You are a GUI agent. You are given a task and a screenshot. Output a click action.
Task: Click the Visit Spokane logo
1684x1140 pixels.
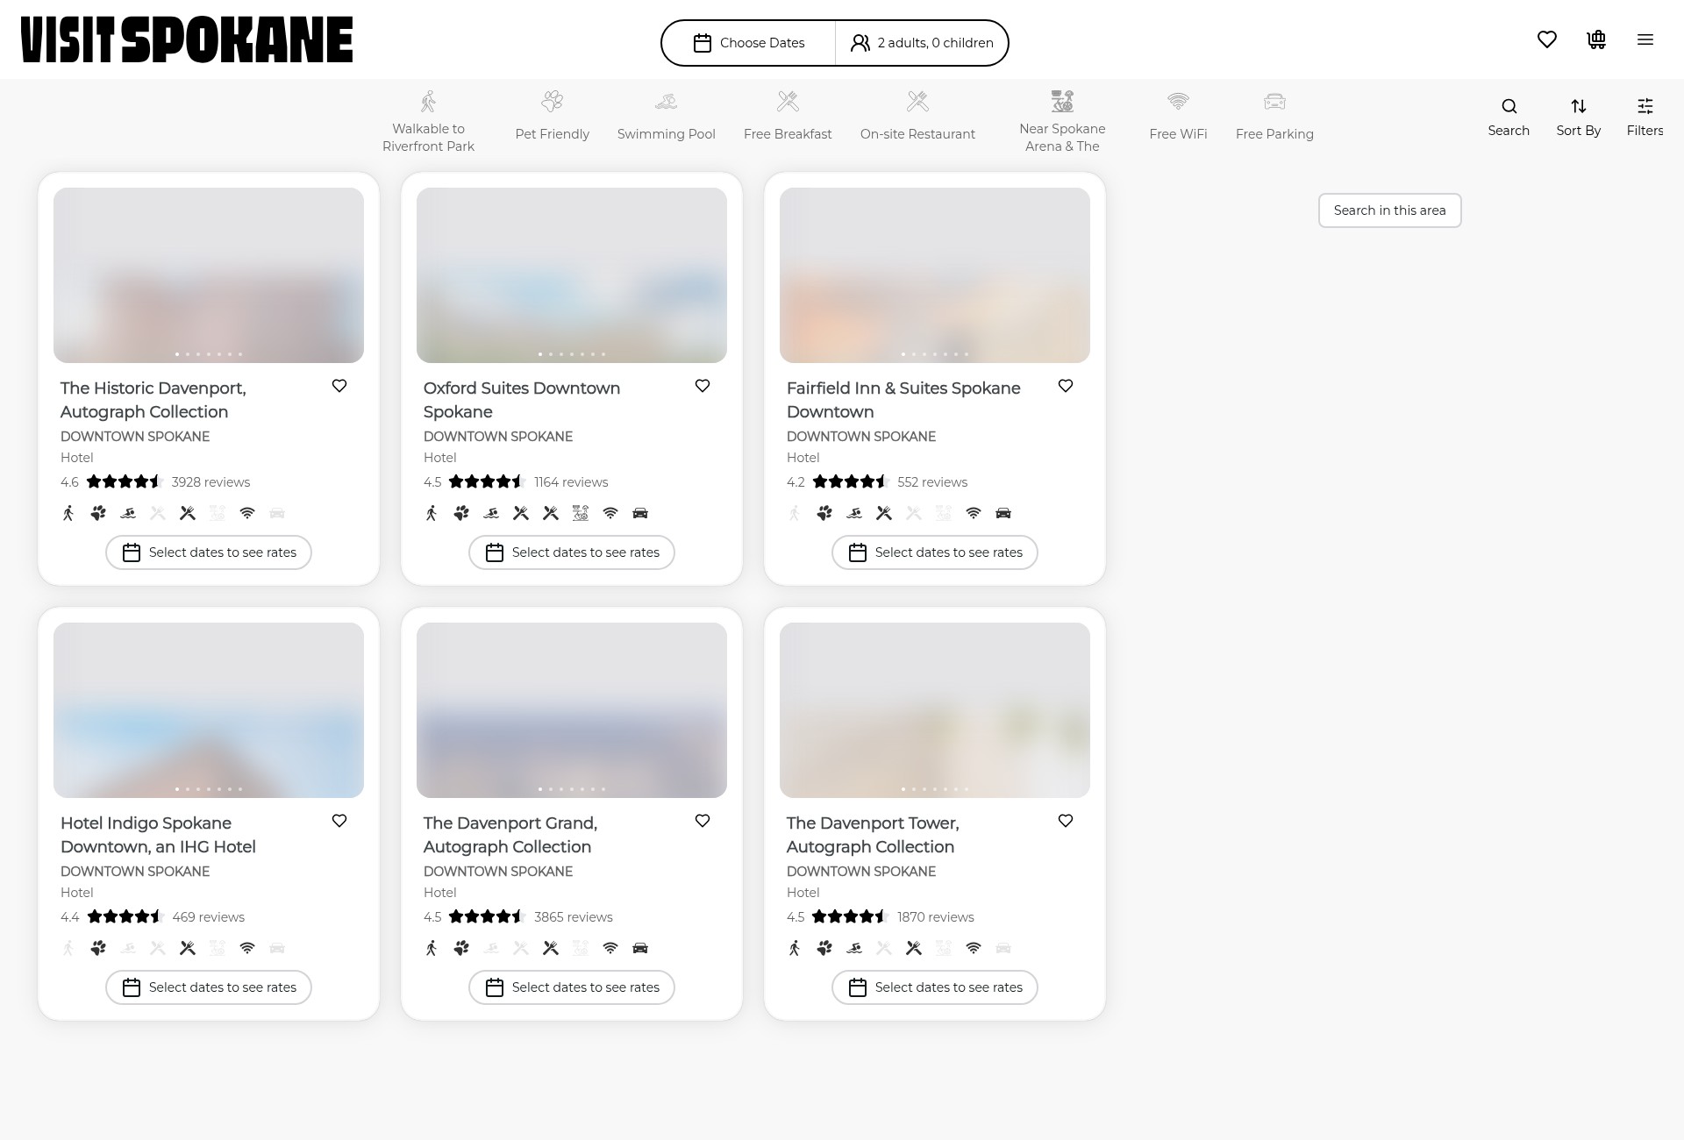pos(187,39)
